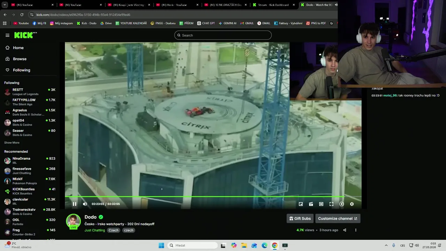Screen dimensions: 446x251
Task: View site information icon in address bar
Action: click(32, 15)
